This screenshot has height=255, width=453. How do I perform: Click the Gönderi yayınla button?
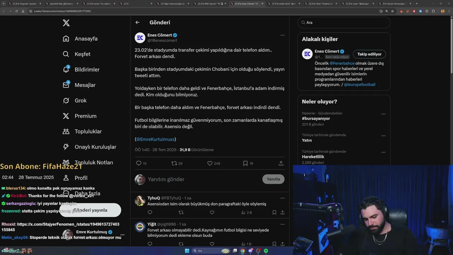(x=90, y=210)
